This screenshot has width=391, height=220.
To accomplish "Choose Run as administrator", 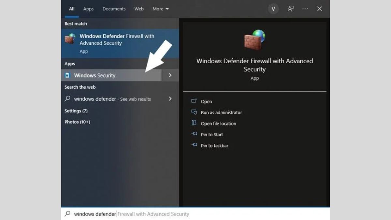I will point(221,112).
